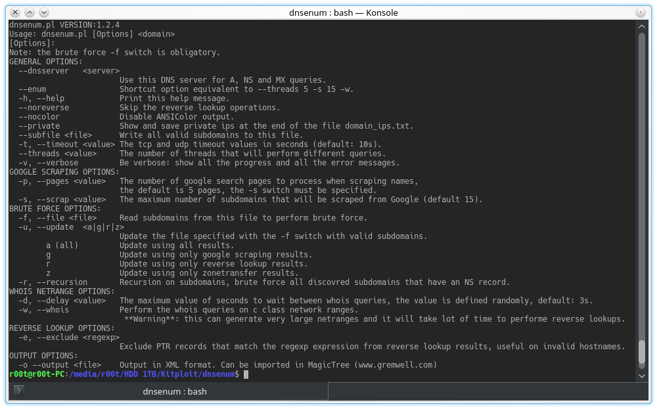Click the "--nocolor" option text
This screenshot has width=657, height=409.
[39, 117]
